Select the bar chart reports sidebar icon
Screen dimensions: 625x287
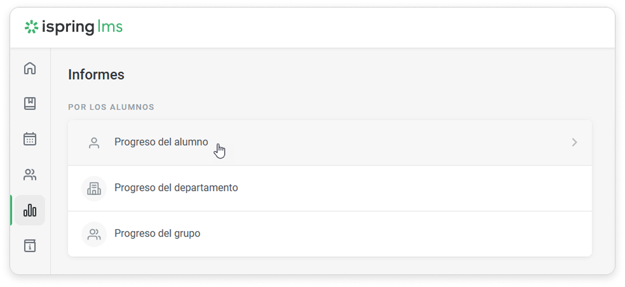(30, 210)
